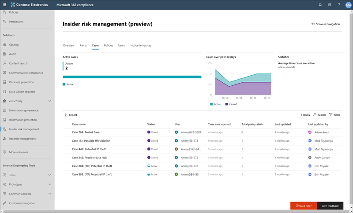This screenshot has height=213, width=353.
Task: Open the notifications bell
Action: point(320,4)
